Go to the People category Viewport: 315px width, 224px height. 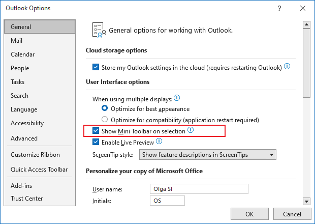point(40,68)
